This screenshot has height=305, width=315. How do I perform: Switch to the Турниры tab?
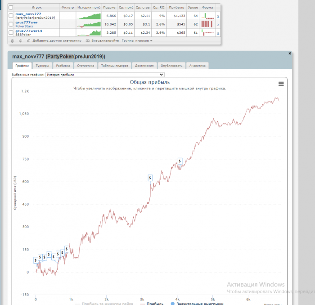(x=42, y=66)
